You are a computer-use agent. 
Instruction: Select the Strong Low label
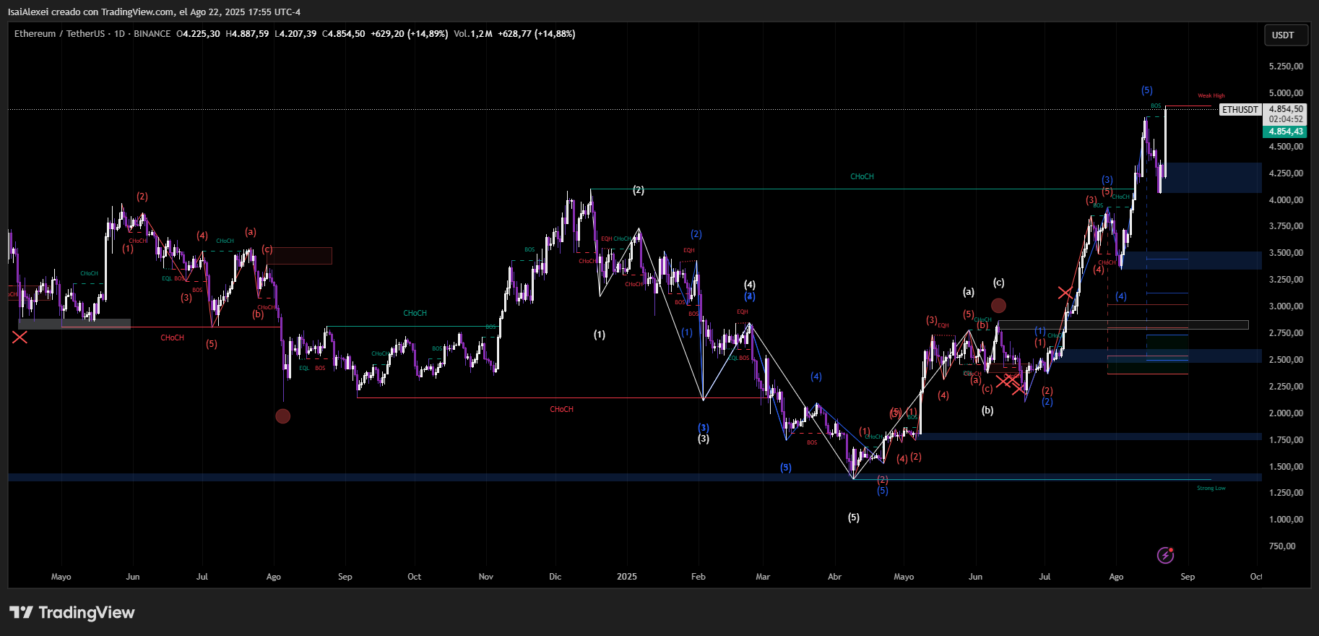click(1211, 489)
